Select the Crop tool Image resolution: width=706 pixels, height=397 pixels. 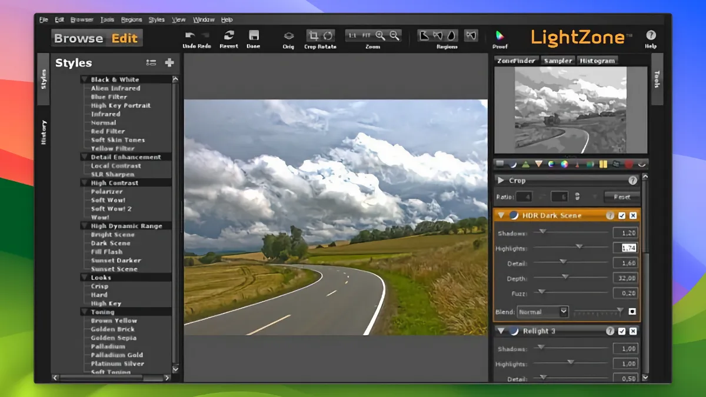314,36
